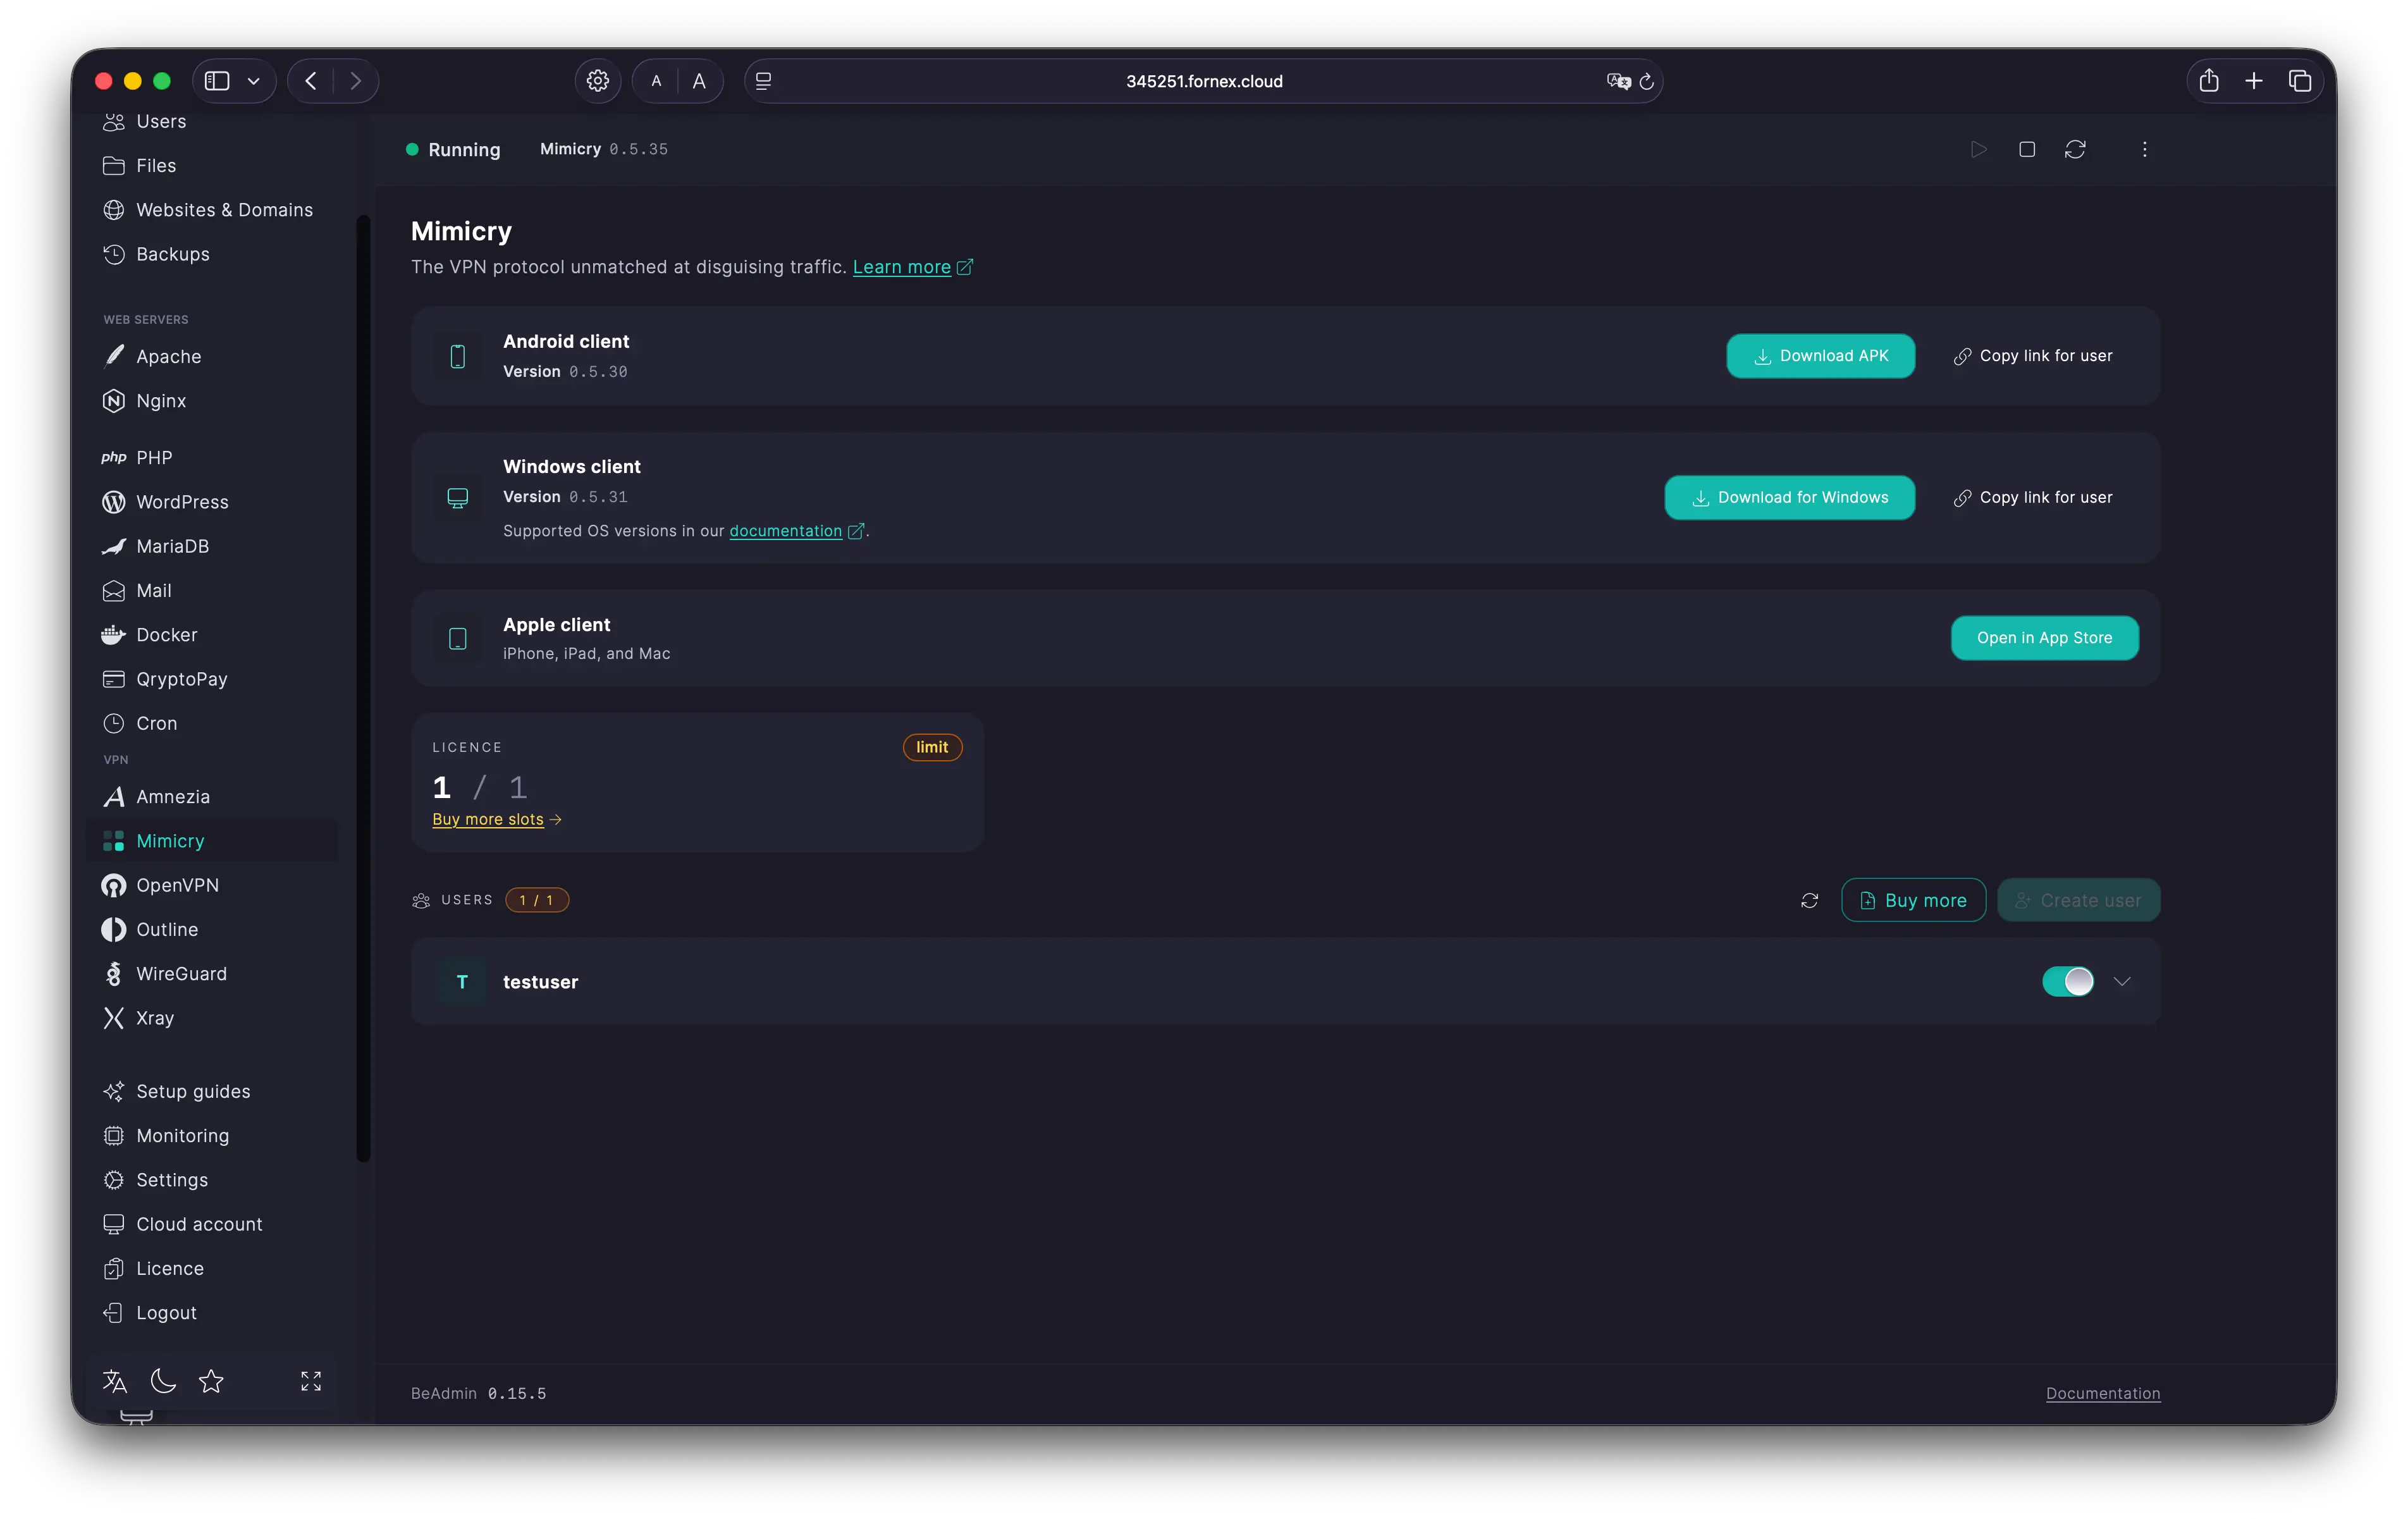
Task: Expand the testuser row chevron
Action: point(2122,982)
